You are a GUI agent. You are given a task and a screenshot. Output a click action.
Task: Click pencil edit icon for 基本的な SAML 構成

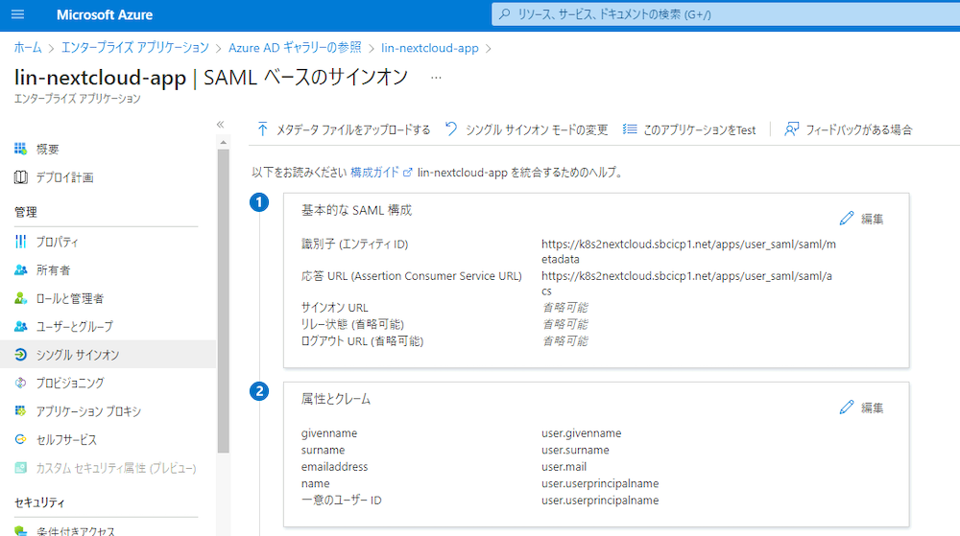click(846, 219)
